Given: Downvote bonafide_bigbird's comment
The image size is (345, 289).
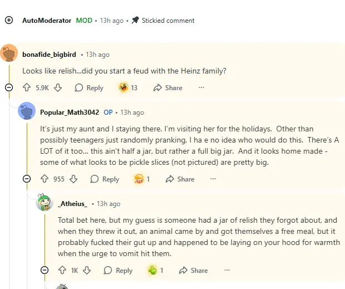Looking at the screenshot, I should point(58,87).
